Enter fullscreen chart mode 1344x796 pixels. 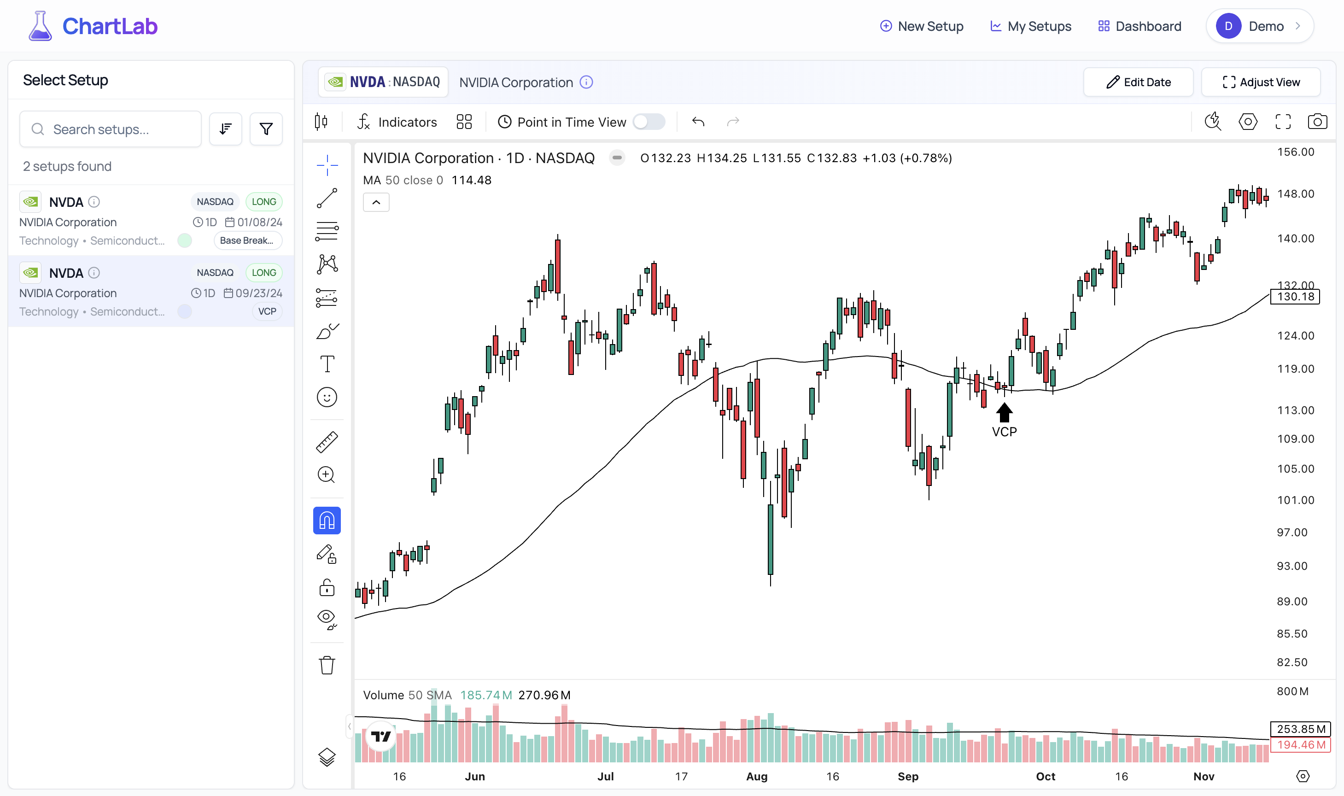tap(1283, 122)
